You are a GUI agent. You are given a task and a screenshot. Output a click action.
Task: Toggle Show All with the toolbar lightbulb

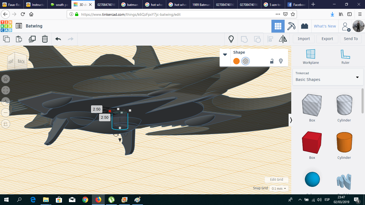(231, 39)
